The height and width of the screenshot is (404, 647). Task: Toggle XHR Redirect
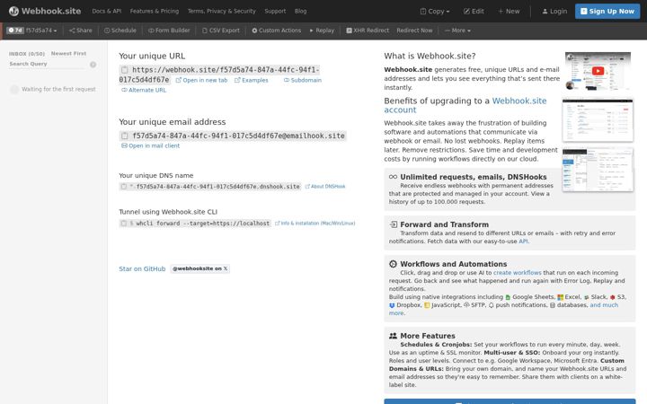point(368,31)
